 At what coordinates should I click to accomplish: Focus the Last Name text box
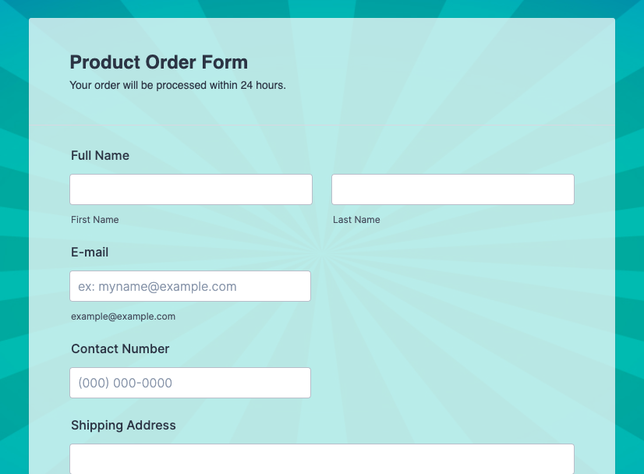tap(452, 189)
